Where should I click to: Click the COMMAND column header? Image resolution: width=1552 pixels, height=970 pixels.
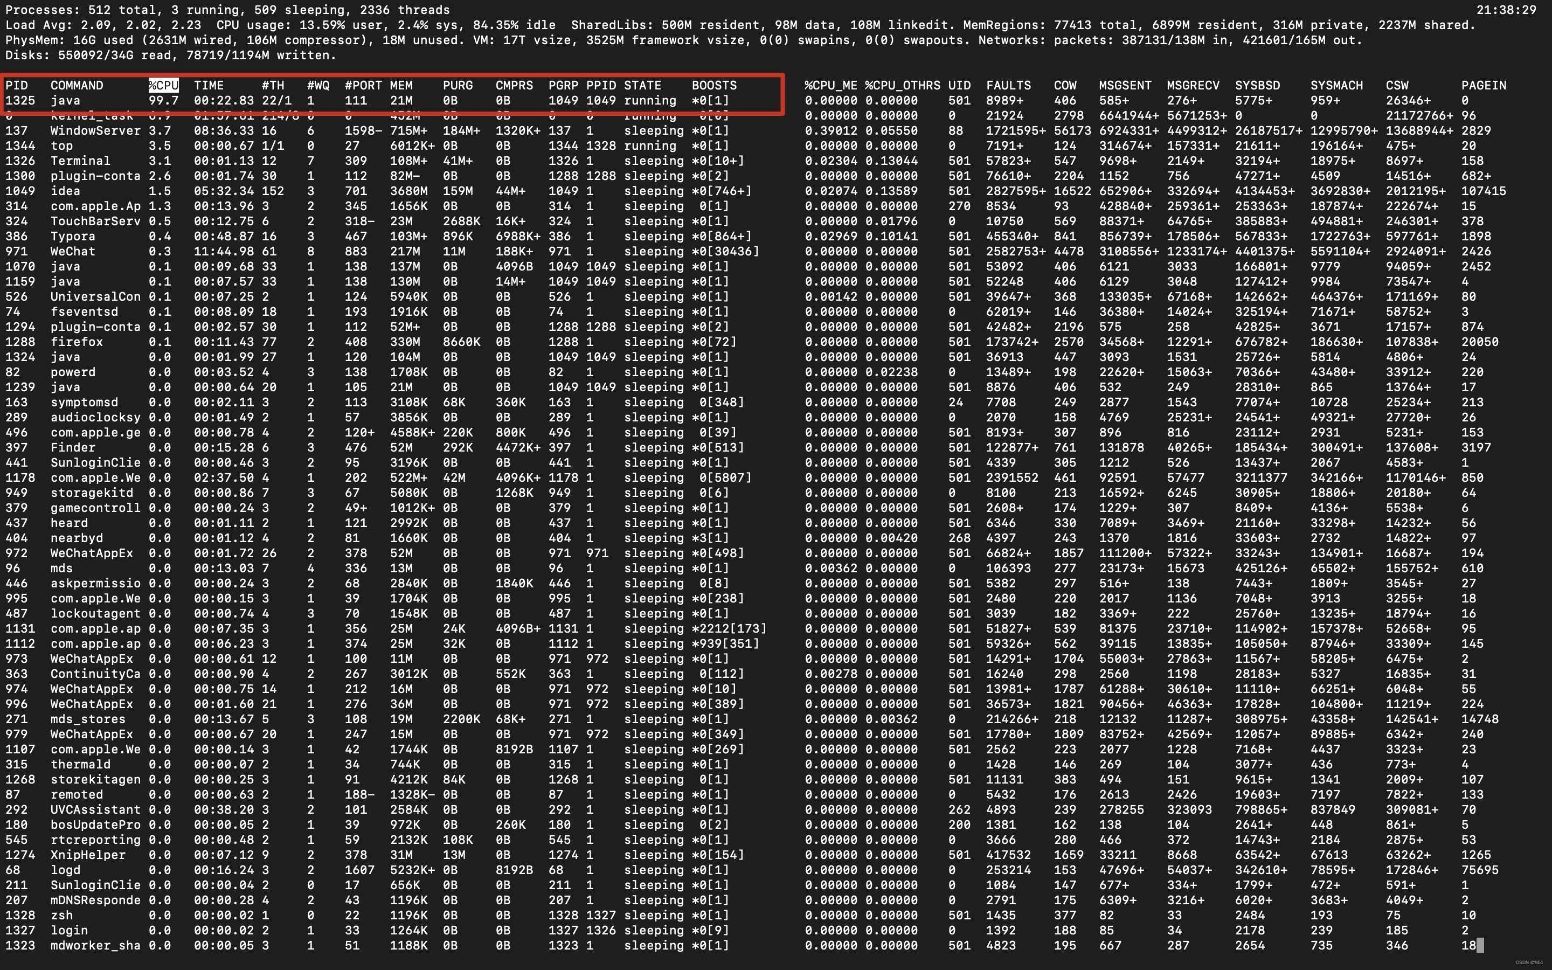pos(77,85)
